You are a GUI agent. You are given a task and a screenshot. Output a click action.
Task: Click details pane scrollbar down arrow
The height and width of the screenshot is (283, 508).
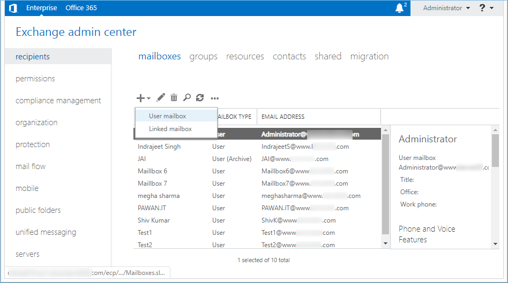pos(495,244)
